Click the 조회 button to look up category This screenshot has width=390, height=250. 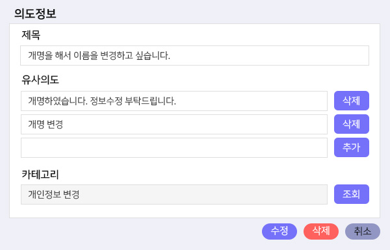[351, 194]
